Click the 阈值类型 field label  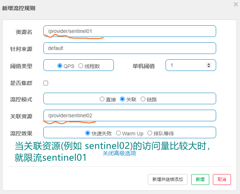[21, 66]
